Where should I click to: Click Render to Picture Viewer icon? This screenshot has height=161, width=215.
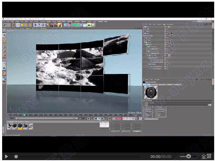[56, 25]
